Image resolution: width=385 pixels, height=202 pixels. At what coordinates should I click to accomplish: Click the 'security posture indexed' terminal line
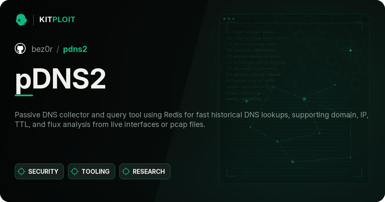(x=253, y=75)
